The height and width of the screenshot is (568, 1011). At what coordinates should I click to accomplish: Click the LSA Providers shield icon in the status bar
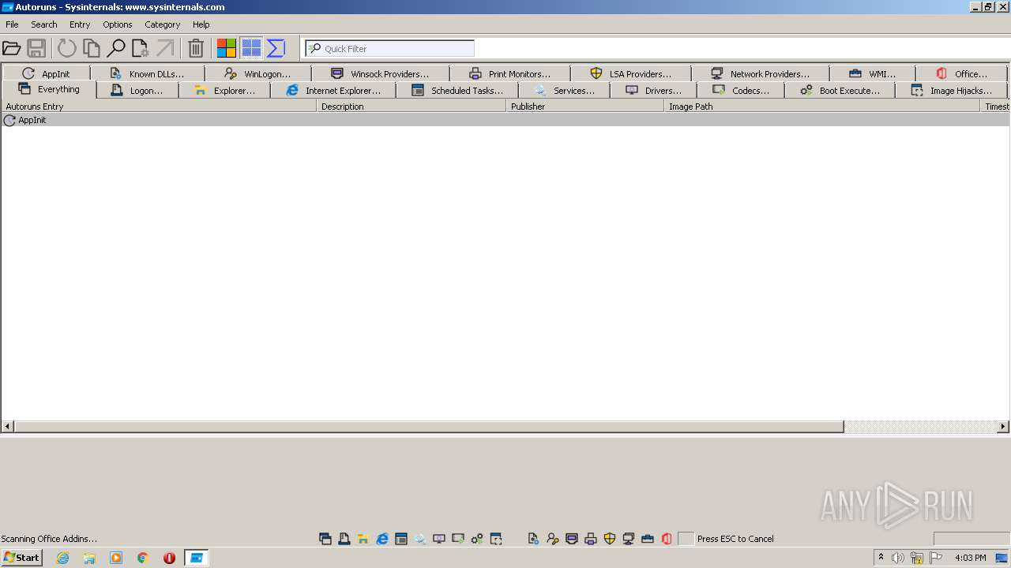click(610, 539)
